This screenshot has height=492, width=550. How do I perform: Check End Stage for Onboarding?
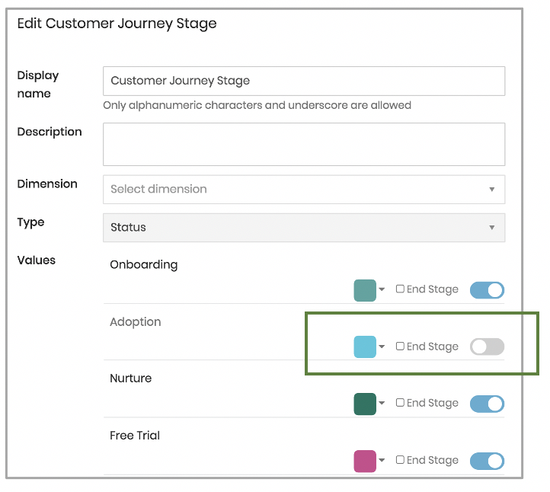point(400,289)
